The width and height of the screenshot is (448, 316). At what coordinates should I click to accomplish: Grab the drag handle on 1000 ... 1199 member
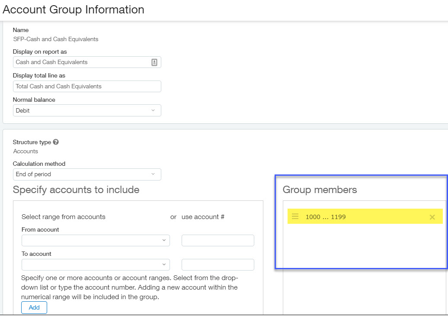click(x=295, y=217)
